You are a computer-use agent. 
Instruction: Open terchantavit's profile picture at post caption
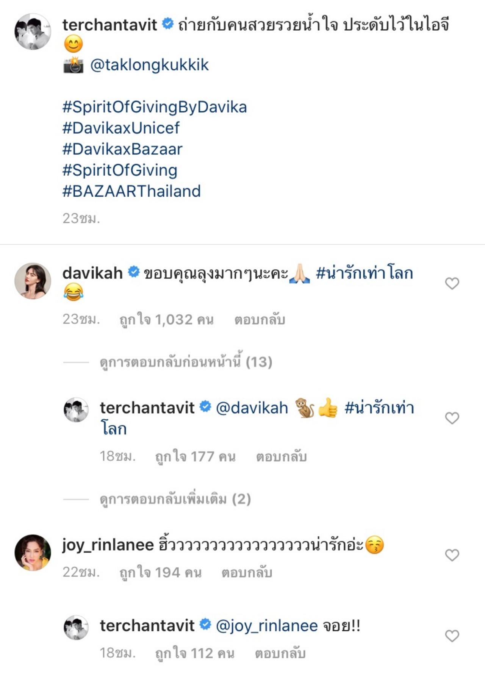pyautogui.click(x=33, y=32)
